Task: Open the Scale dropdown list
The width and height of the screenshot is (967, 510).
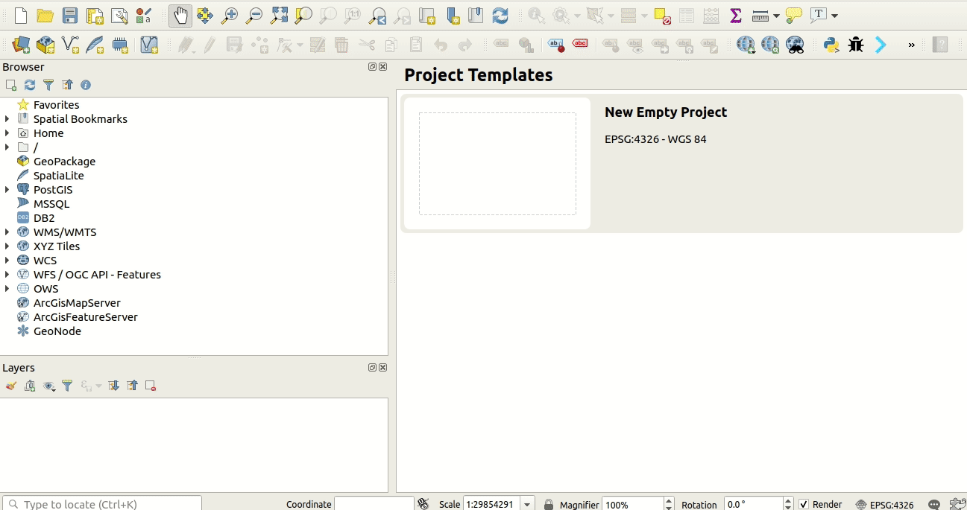Action: click(528, 504)
